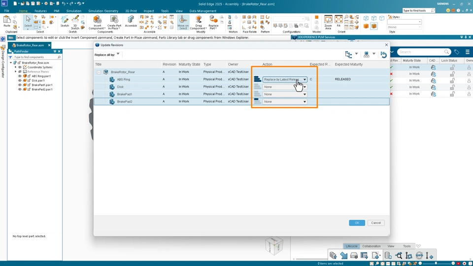The height and width of the screenshot is (266, 473).
Task: Open the Simulation ribbon tab
Action: click(73, 11)
